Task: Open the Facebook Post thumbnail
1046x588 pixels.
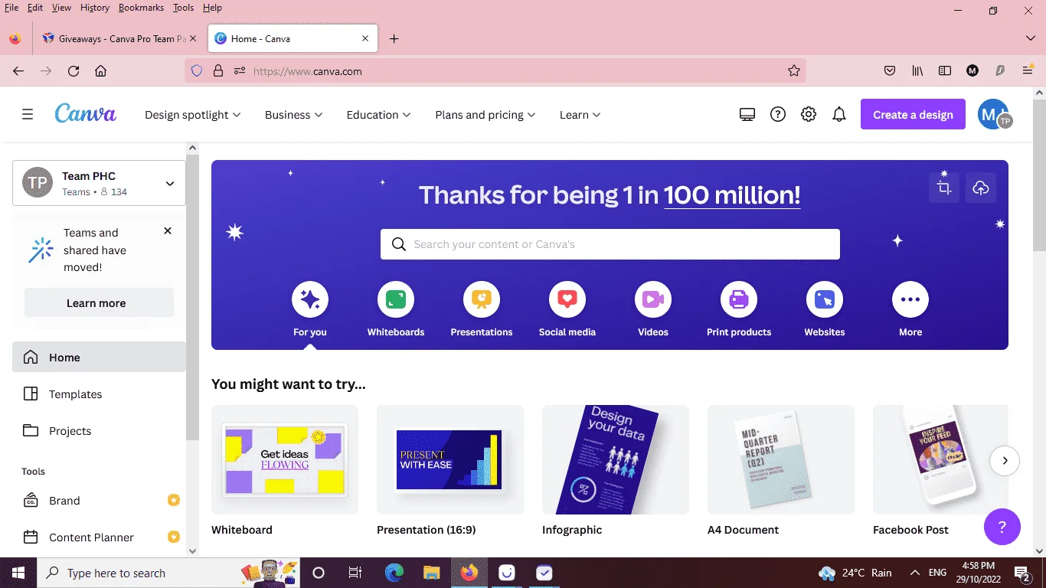Action: coord(940,460)
